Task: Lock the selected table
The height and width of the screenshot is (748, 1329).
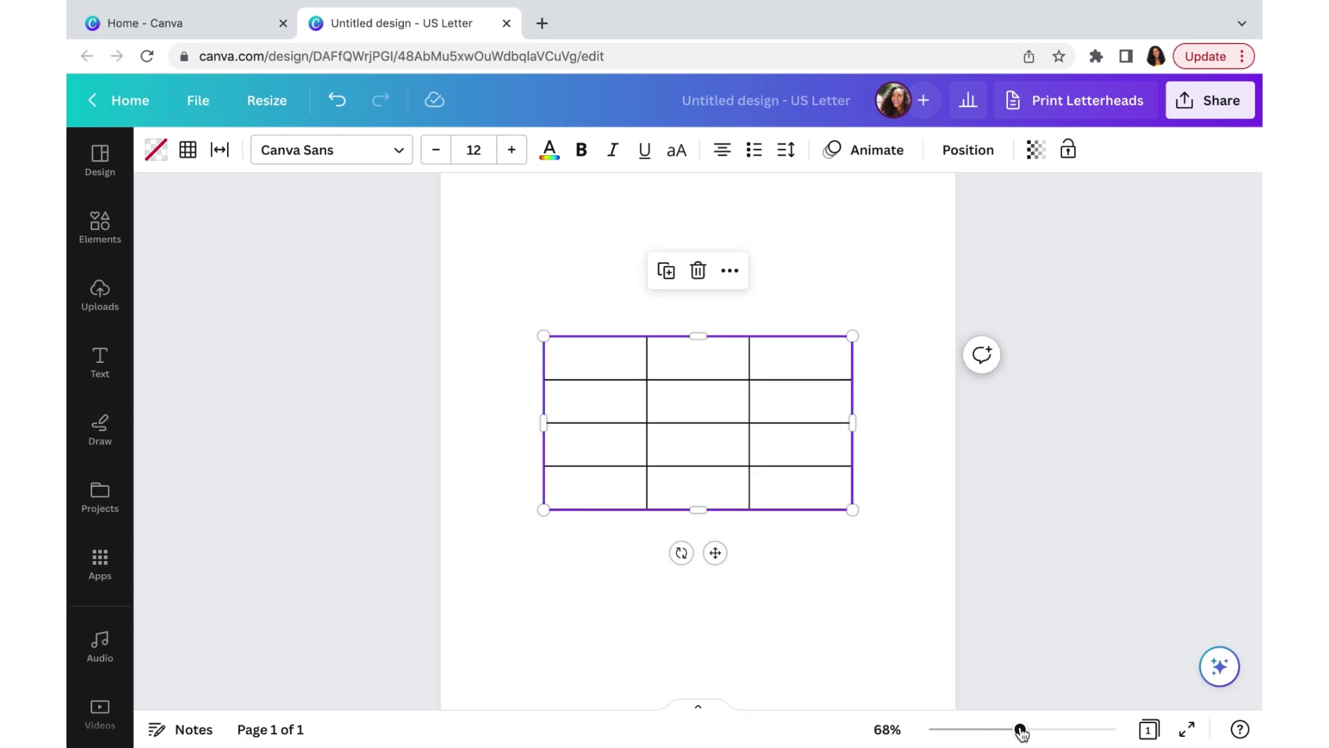Action: point(1067,150)
